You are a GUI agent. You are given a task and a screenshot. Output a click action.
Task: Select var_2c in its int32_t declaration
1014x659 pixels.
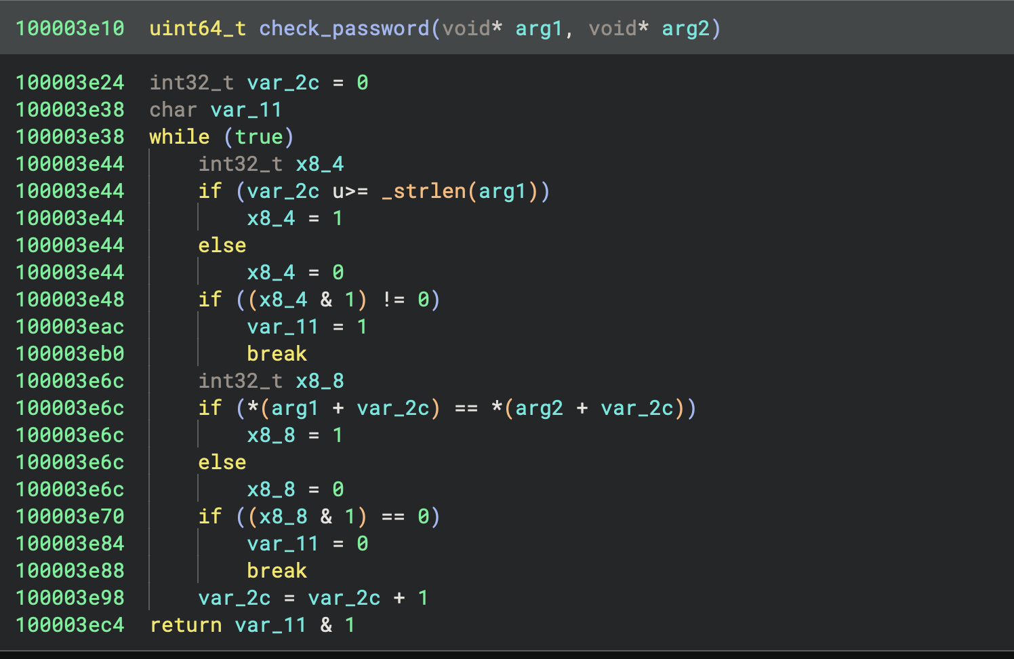[x=283, y=83]
